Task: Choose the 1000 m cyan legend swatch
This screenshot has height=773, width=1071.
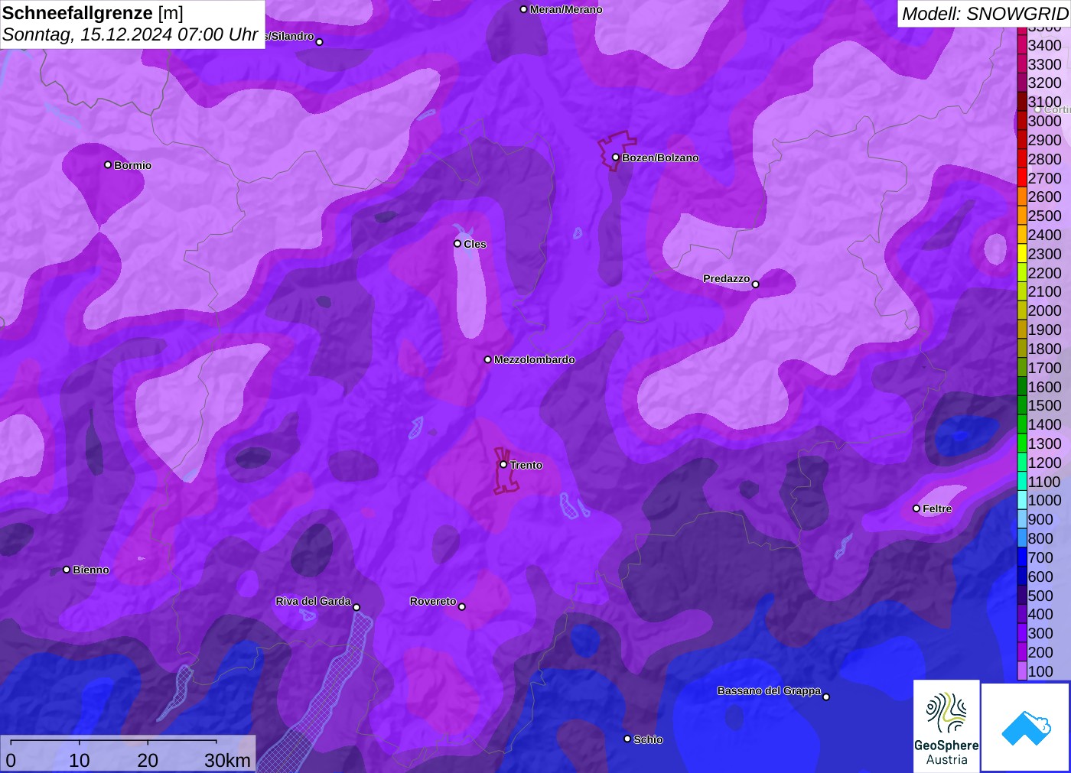Action: tap(1022, 501)
